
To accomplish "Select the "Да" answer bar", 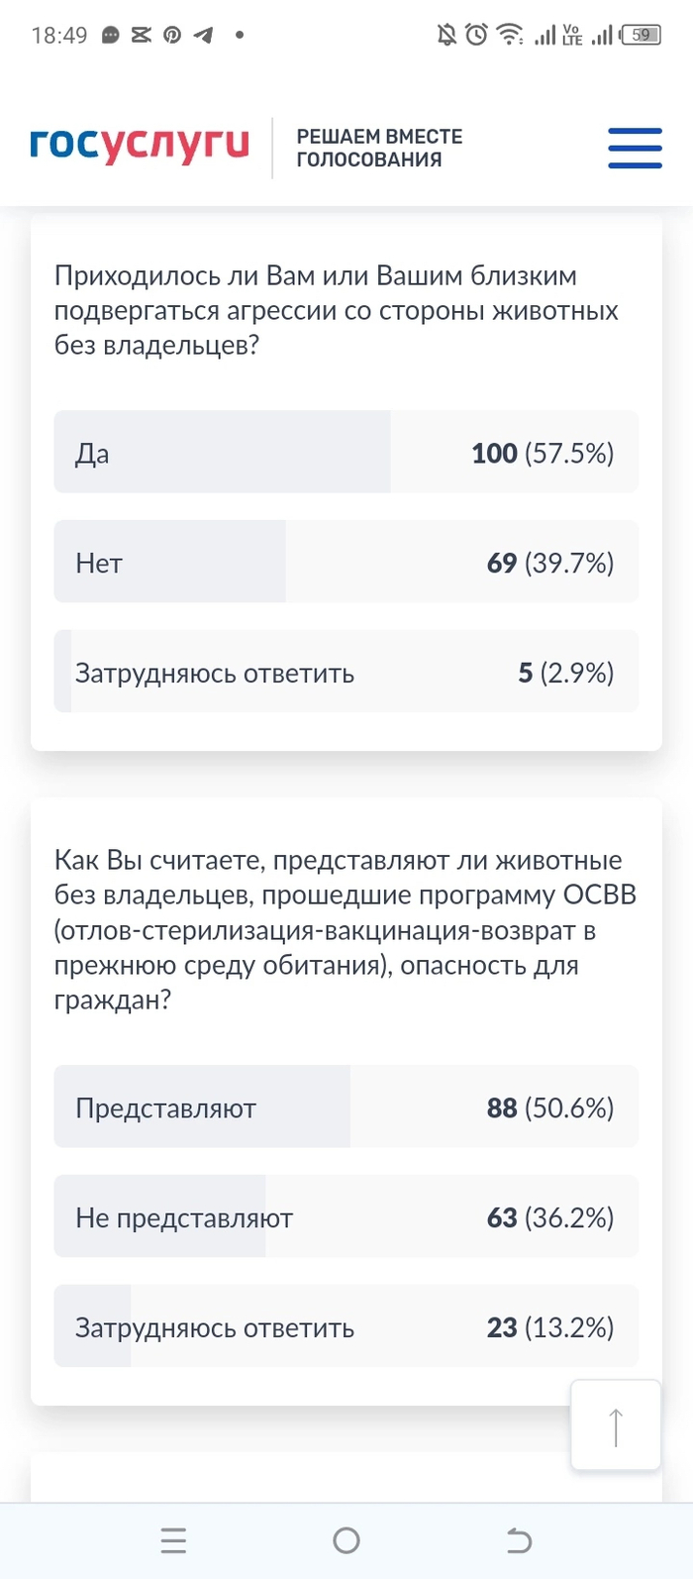I will pyautogui.click(x=346, y=453).
